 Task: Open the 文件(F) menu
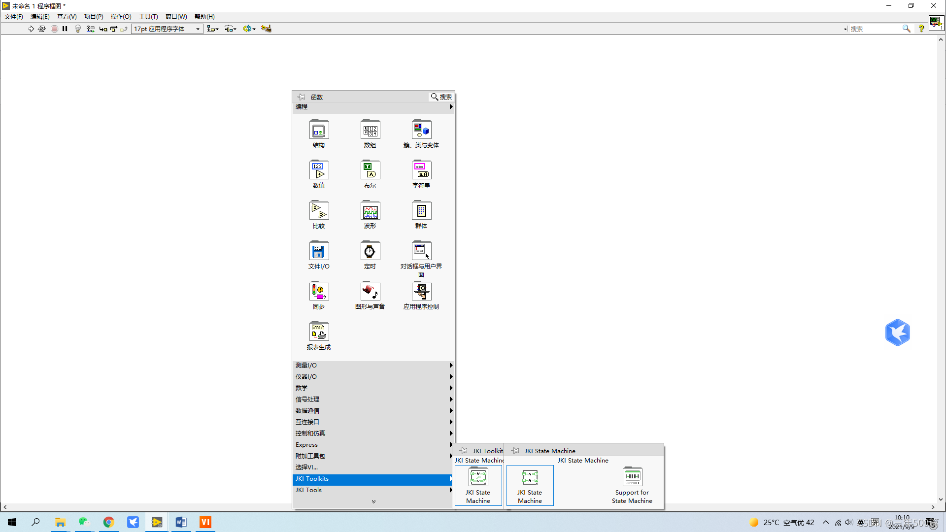coord(14,17)
